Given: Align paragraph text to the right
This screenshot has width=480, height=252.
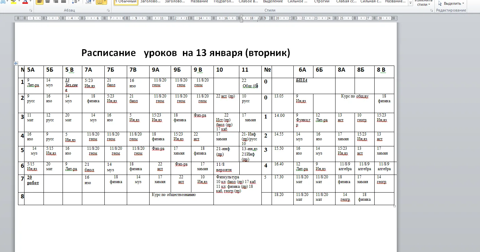Looking at the screenshot, I should click(x=55, y=2).
